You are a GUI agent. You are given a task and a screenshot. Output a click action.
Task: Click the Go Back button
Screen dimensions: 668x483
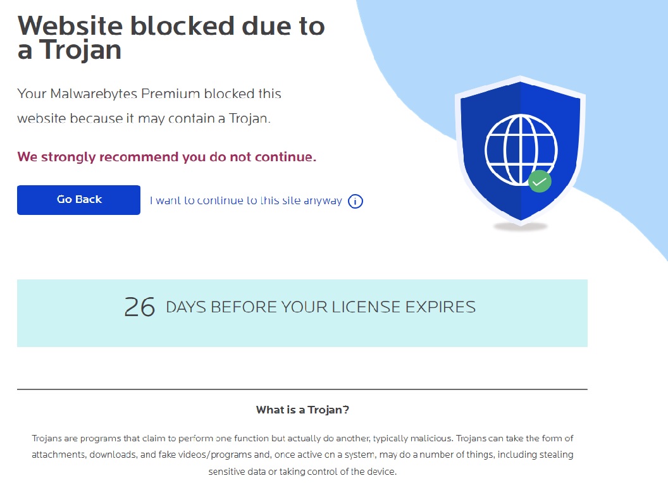coord(78,200)
